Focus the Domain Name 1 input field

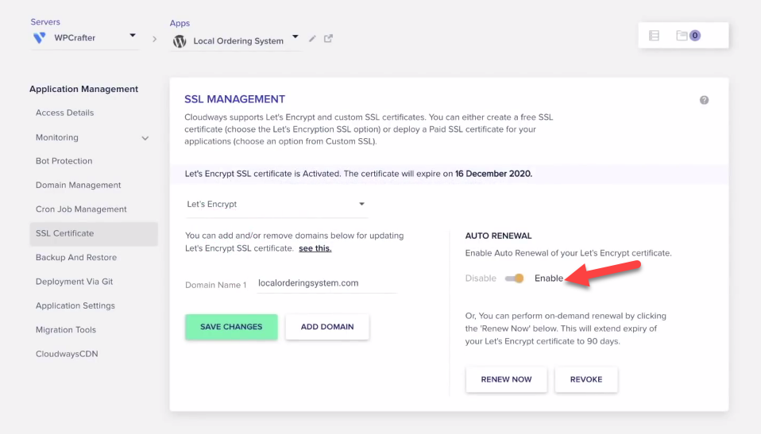tap(326, 283)
